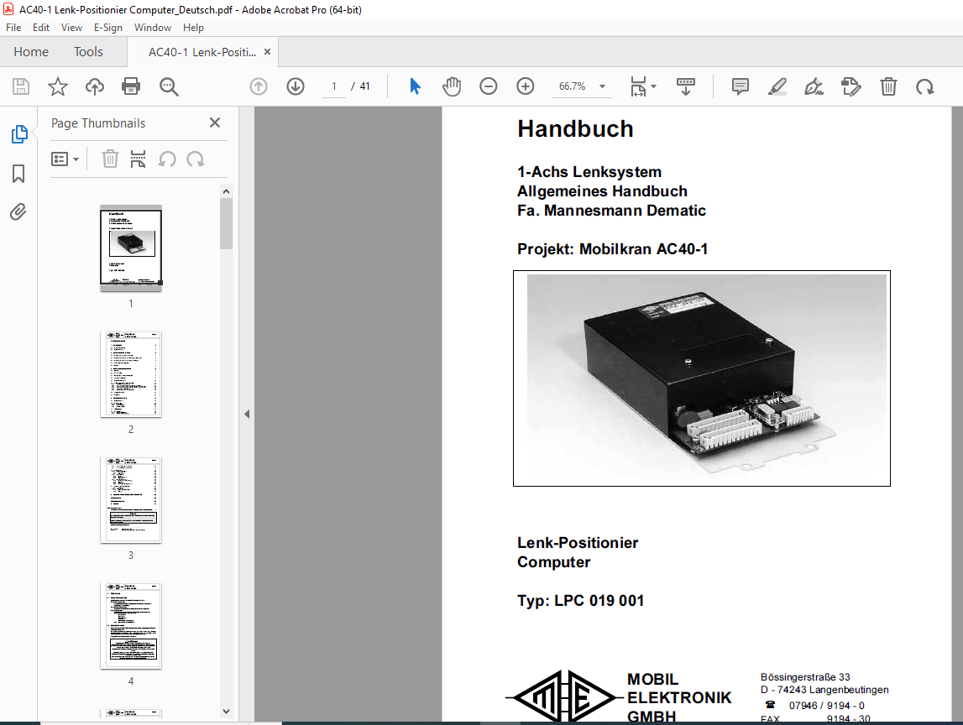Screen dimensions: 963x725
Task: Open the File menu
Action: click(x=13, y=28)
